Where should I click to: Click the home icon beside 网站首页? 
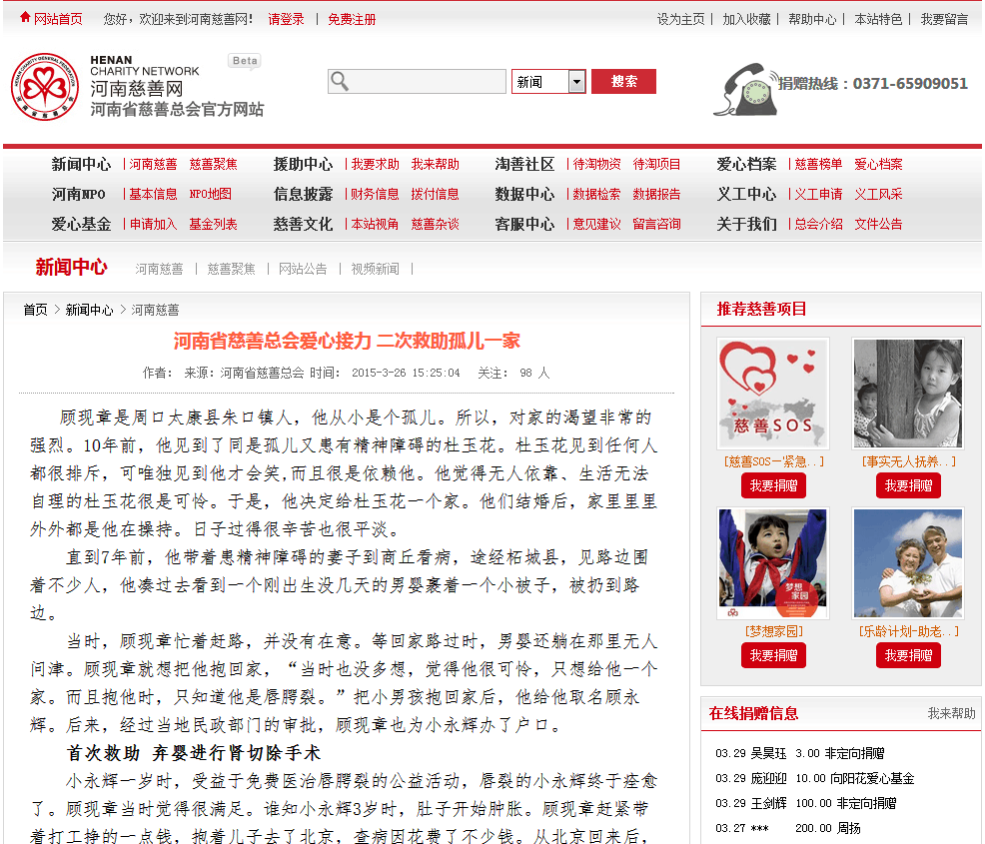25,19
